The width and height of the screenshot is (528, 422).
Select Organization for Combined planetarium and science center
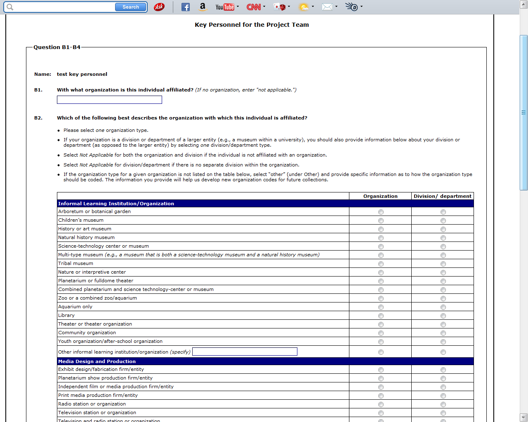(381, 290)
